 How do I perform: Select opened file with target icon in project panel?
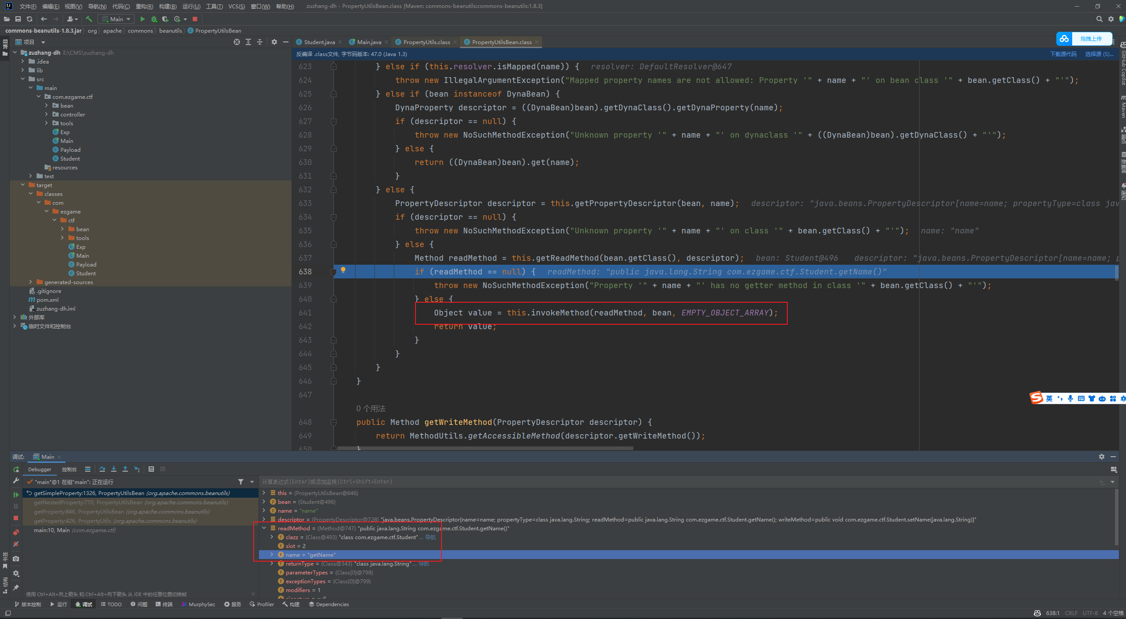tap(237, 42)
